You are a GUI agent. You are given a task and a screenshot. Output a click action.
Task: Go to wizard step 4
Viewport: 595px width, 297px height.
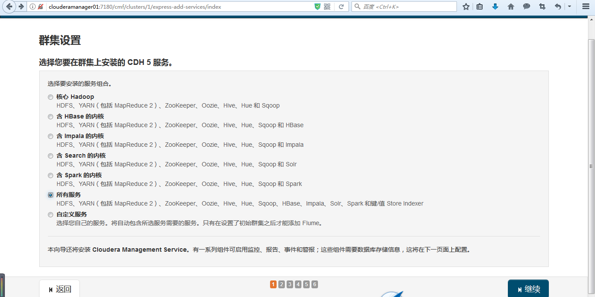tap(298, 284)
